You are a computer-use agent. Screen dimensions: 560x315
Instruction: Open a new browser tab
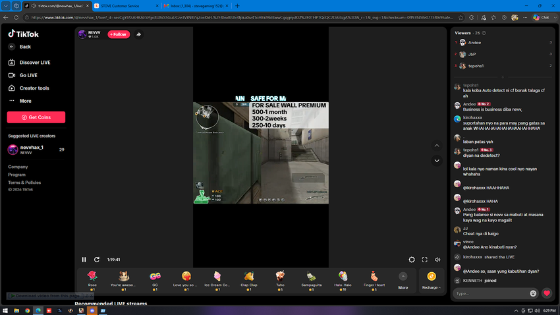(x=237, y=6)
